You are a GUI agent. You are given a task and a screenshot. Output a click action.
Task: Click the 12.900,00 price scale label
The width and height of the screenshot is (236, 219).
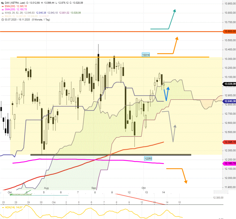click(230, 95)
